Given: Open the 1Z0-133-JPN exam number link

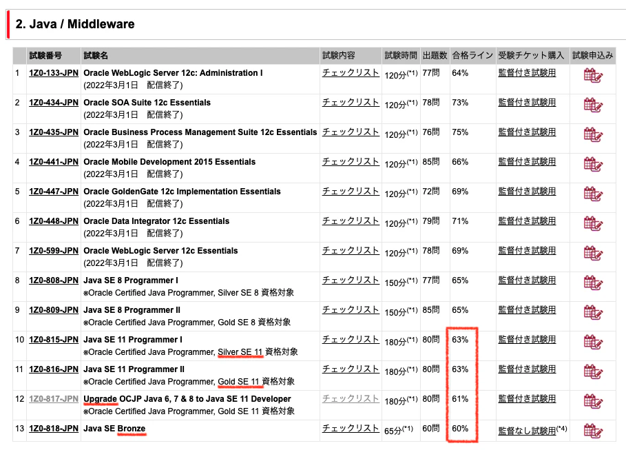Looking at the screenshot, I should pyautogui.click(x=54, y=73).
